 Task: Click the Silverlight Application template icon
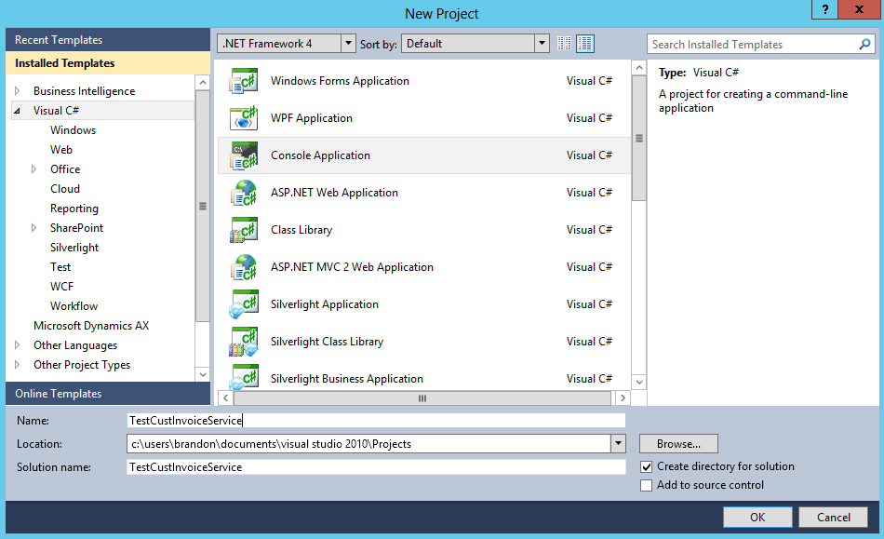pos(244,303)
